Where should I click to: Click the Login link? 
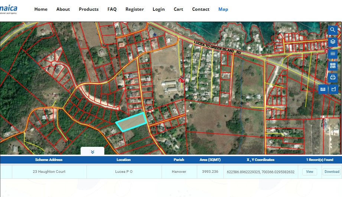(159, 9)
